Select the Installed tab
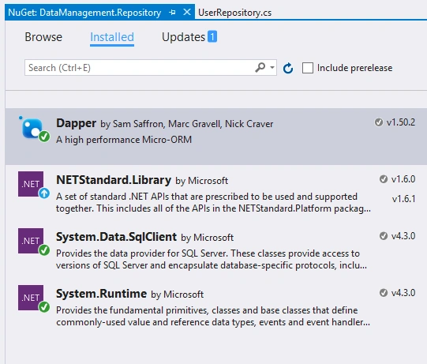The image size is (427, 364). (112, 37)
